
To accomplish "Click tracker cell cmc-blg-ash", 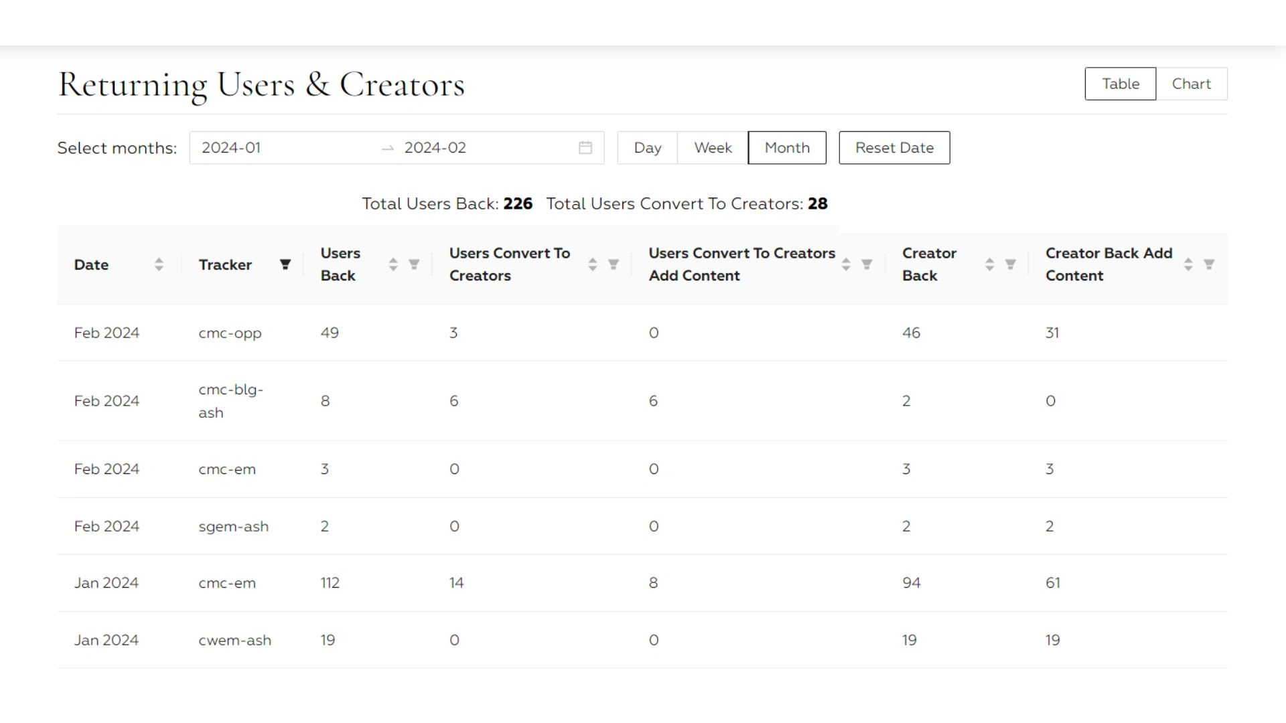I will [230, 401].
